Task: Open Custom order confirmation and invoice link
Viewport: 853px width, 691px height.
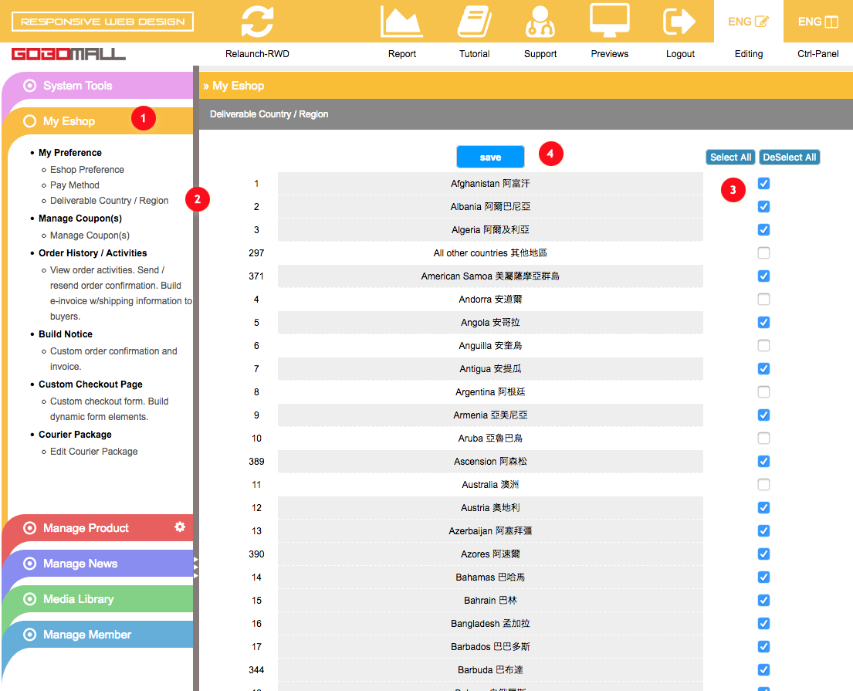Action: [113, 358]
